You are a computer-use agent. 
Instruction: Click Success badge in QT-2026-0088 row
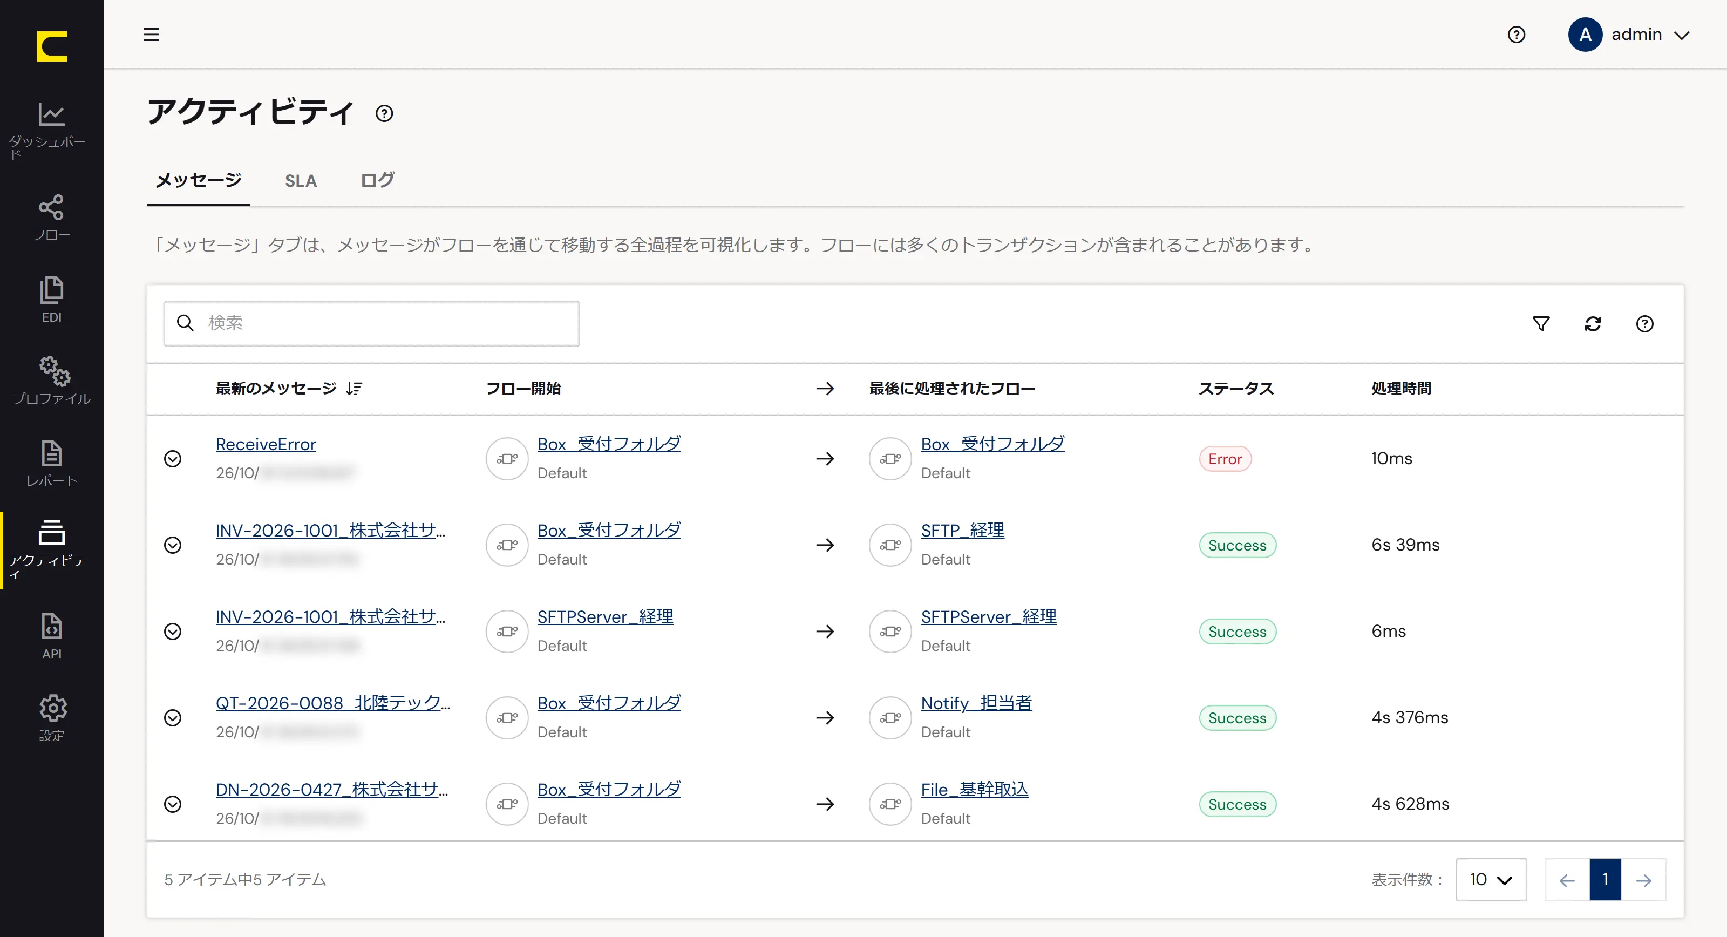tap(1237, 718)
